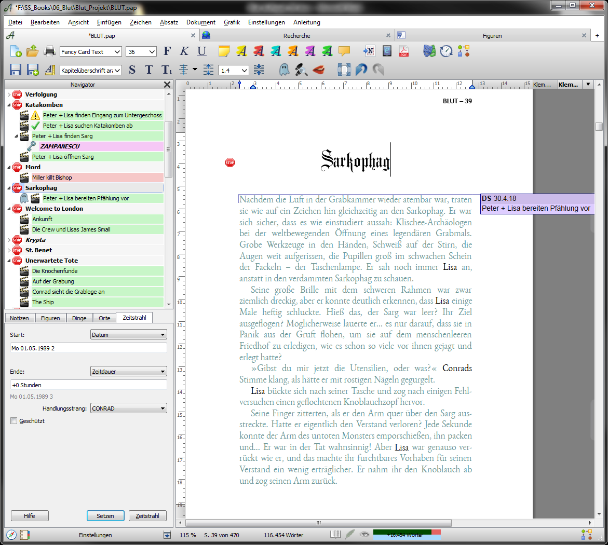
Task: Open the font size 36 dropdown
Action: [x=152, y=51]
